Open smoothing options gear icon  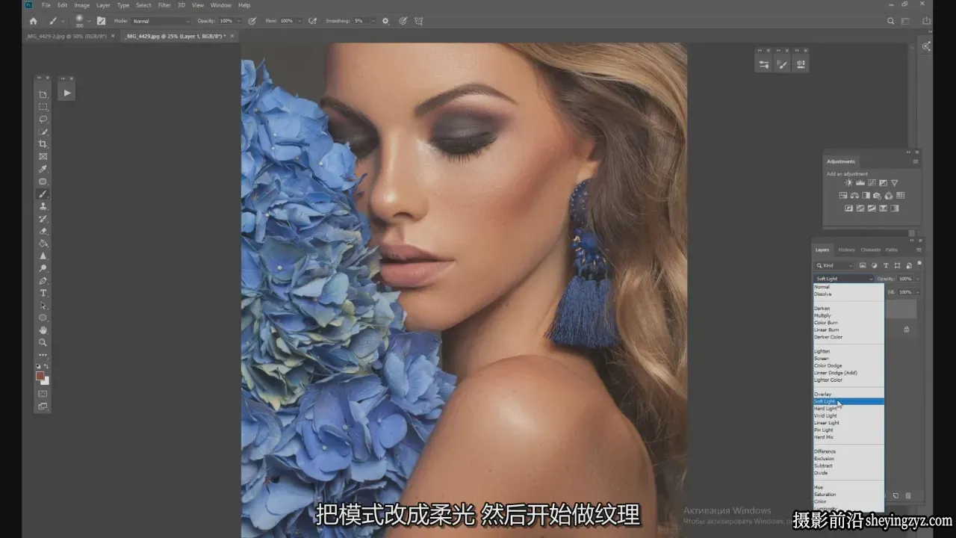tap(385, 21)
